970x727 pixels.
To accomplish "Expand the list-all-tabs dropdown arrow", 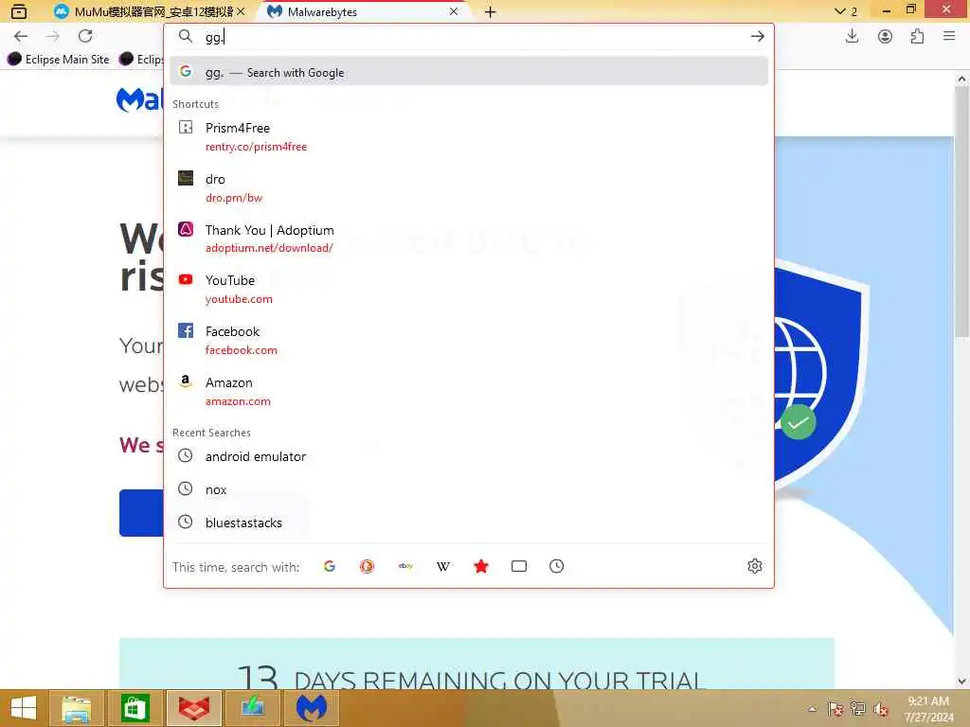I will click(x=839, y=11).
